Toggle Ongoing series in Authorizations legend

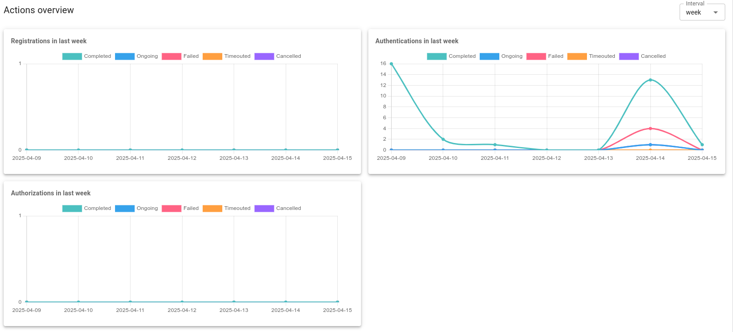coord(125,209)
